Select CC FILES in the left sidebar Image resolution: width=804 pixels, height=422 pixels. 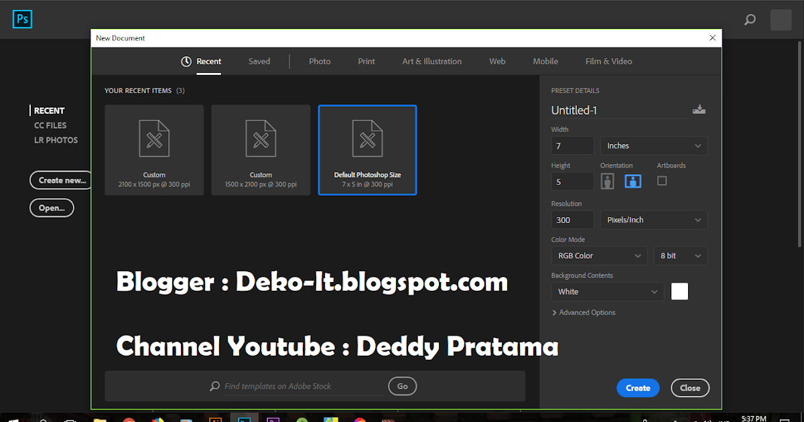tap(50, 125)
